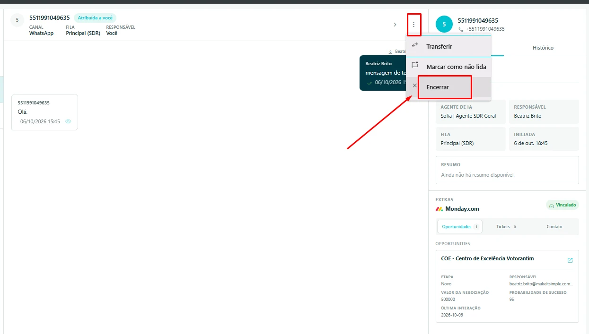Choose Encerrar to end the conversation
The image size is (589, 334).
coord(448,87)
